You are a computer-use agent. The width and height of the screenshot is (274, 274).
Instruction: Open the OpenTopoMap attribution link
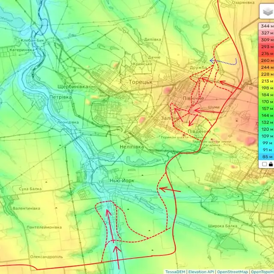tap(262, 271)
